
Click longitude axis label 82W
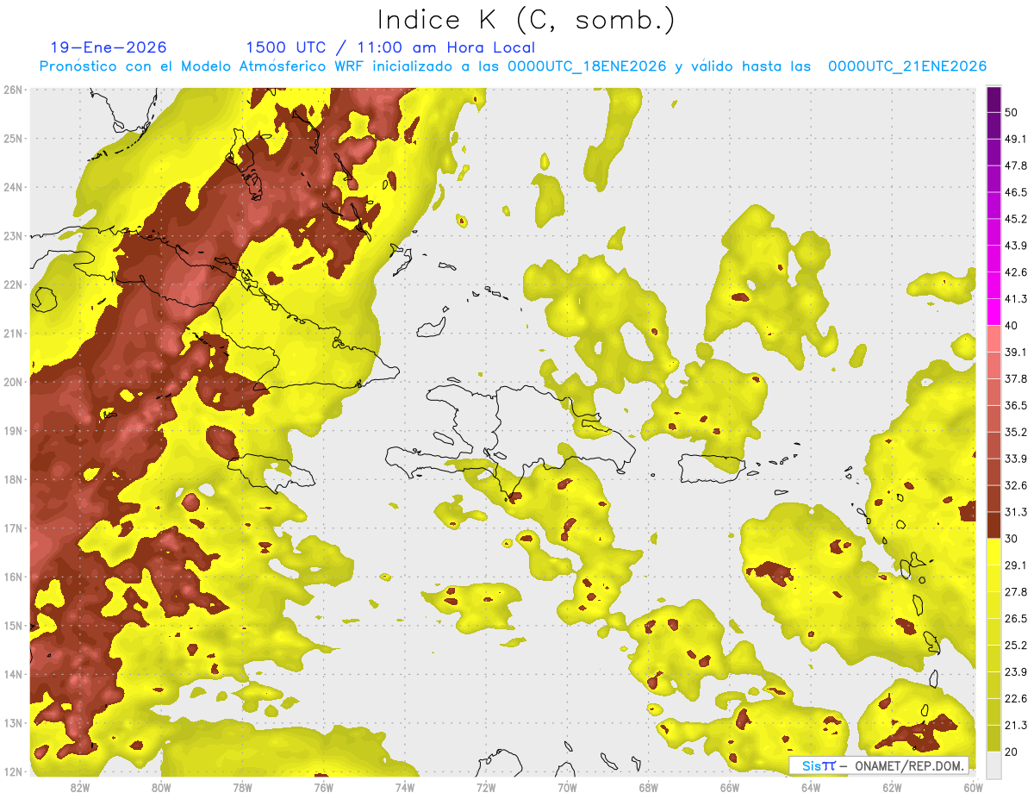coord(80,788)
